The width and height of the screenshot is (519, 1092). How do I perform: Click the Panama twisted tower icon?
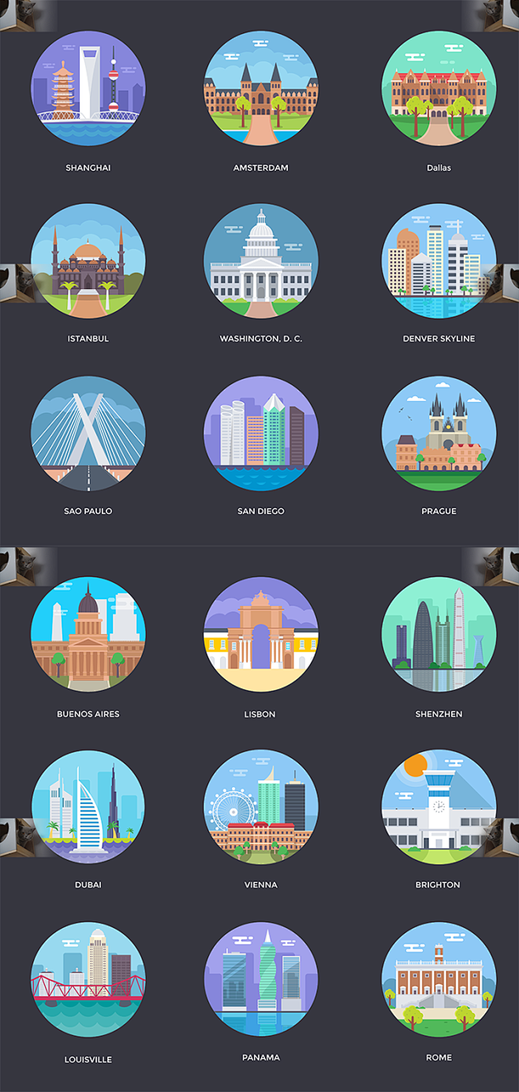261,979
